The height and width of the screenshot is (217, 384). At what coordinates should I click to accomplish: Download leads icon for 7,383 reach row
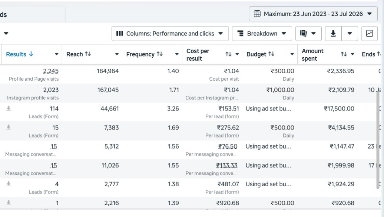(9, 127)
